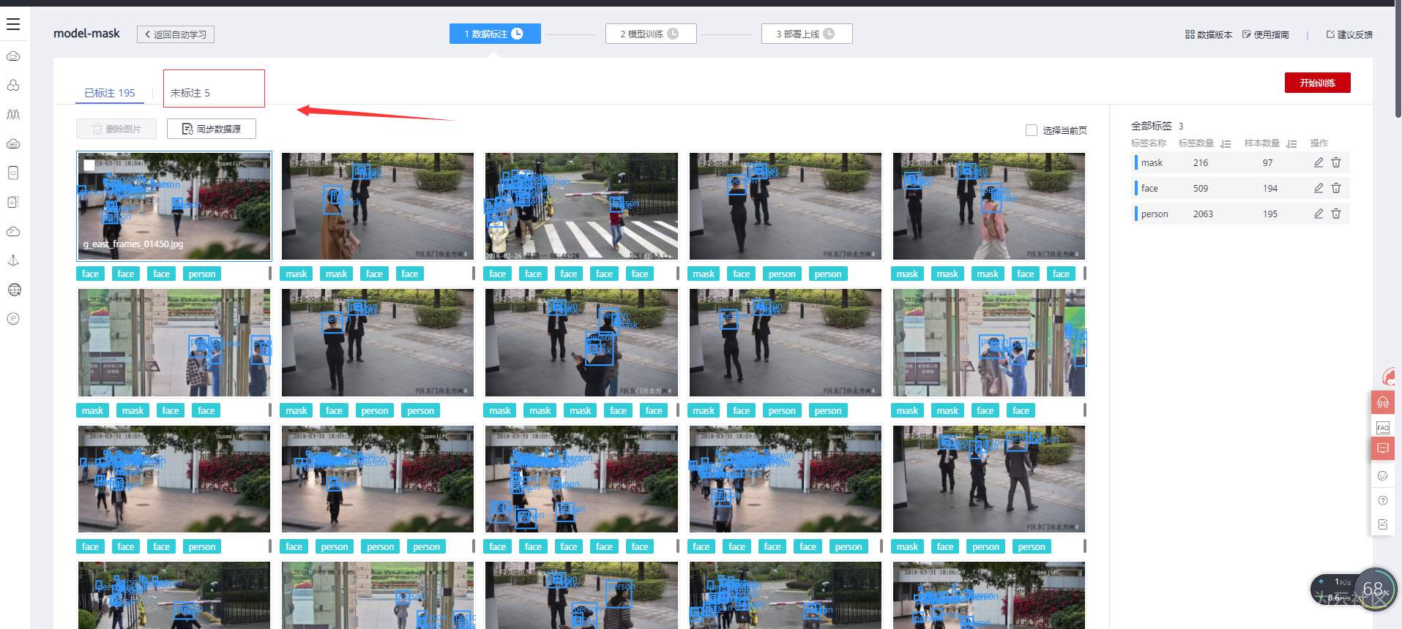The image size is (1402, 629).
Task: Click the 标签名称 column header
Action: [1149, 143]
